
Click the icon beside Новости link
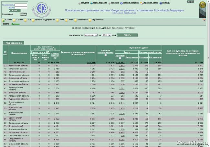pyautogui.click(x=110, y=3)
